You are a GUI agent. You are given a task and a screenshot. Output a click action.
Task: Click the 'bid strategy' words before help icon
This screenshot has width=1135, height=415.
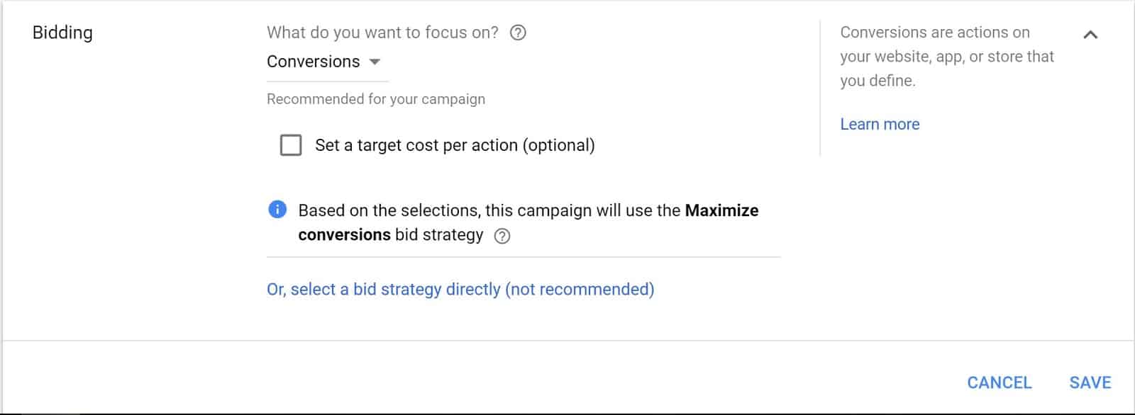point(439,234)
